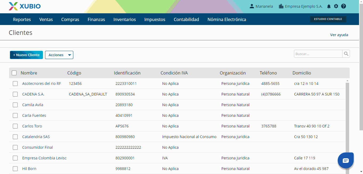363x174 pixels.
Task: Open client CADENA S.A.
Action: point(33,94)
